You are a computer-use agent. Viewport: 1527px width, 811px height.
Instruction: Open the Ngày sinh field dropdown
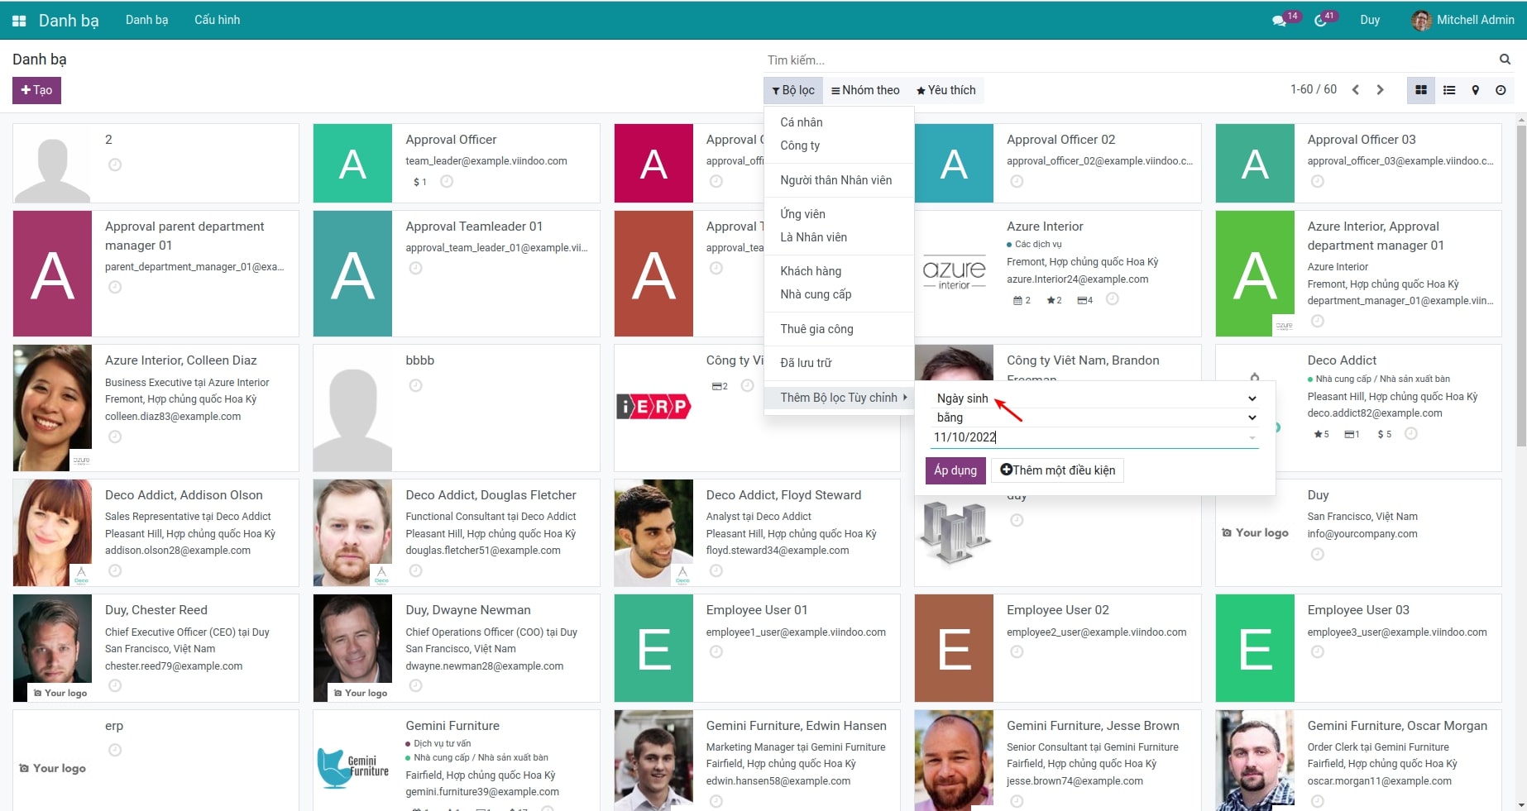(x=1094, y=398)
